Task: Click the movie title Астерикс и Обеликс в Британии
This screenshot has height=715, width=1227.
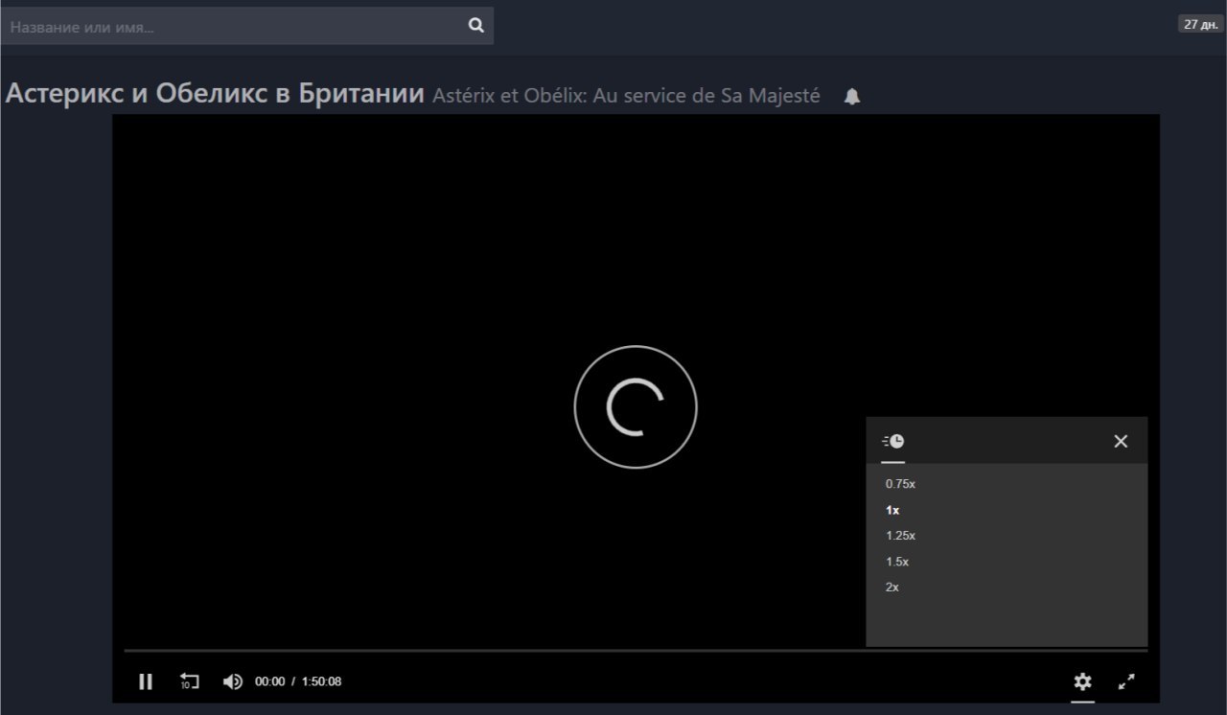Action: (x=215, y=94)
